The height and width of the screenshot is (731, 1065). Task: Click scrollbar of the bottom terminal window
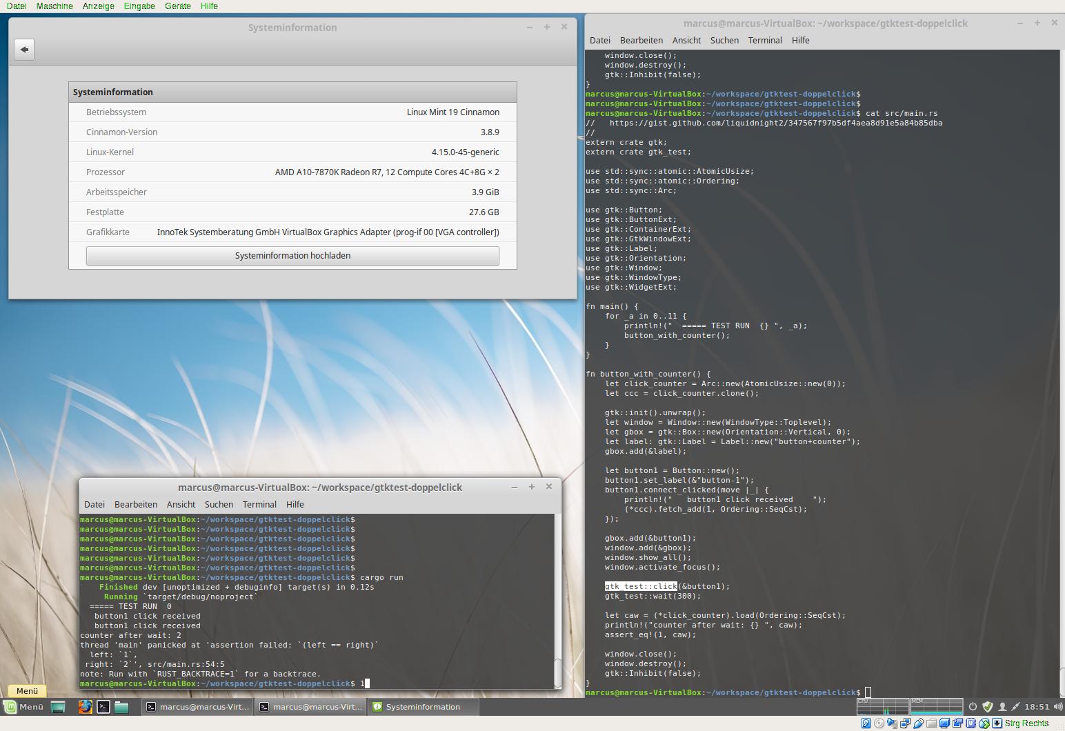point(558,600)
